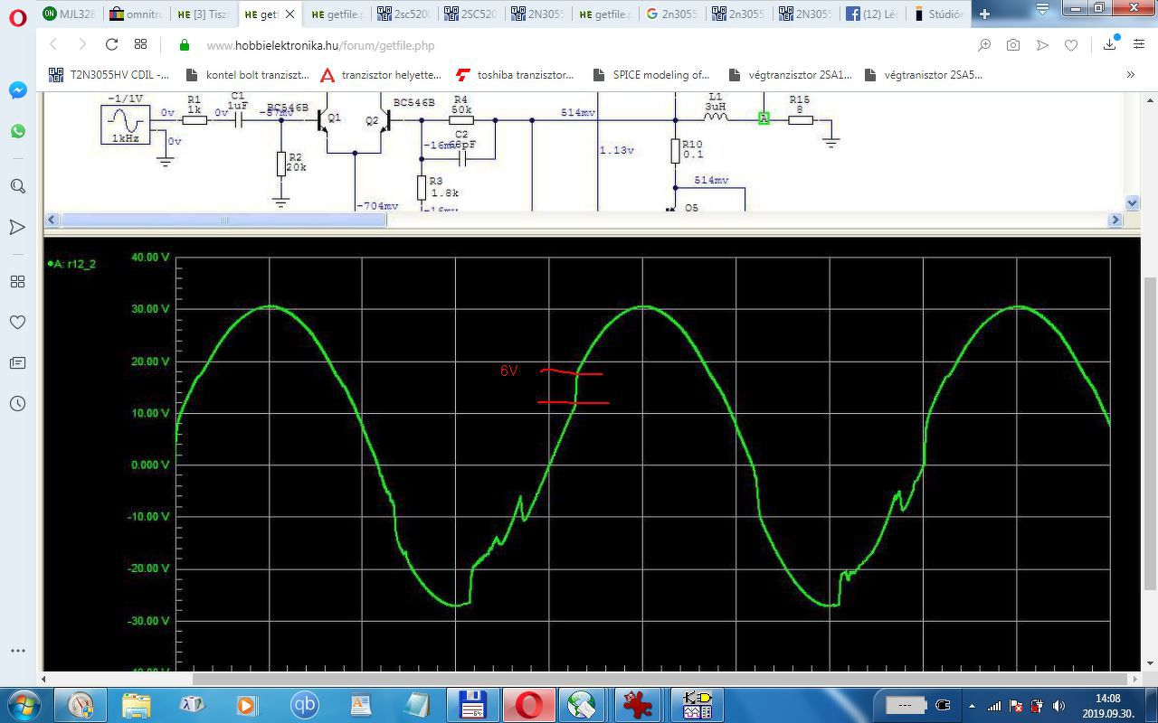Open My Flow in the sidebar
The height and width of the screenshot is (723, 1158).
click(x=17, y=227)
